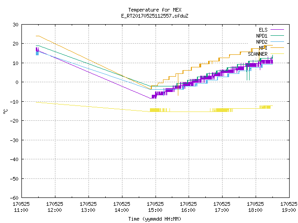Click the 18:00 x-axis time label
Screen dimensions: 298x223
tap(256, 210)
